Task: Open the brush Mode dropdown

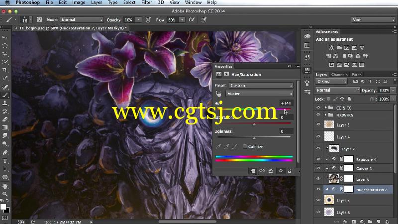Action: tap(82, 19)
